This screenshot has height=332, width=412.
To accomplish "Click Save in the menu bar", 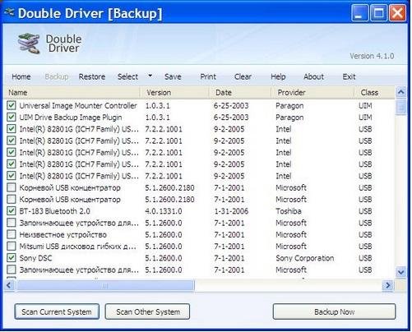I will coord(173,76).
